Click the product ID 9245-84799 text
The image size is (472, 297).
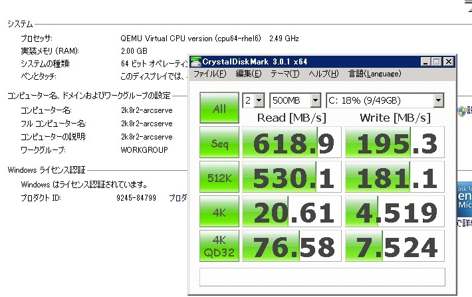pyautogui.click(x=136, y=198)
